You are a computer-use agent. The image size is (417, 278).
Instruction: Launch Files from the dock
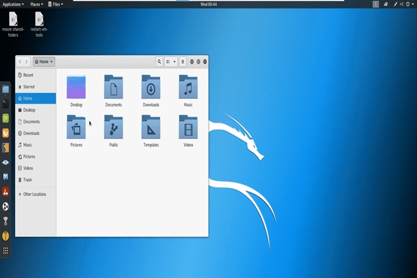[x=6, y=89]
